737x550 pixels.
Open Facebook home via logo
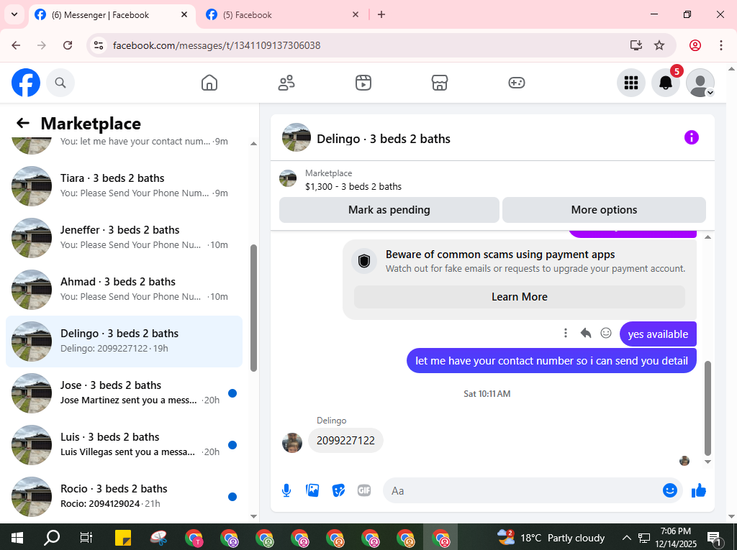tap(26, 83)
